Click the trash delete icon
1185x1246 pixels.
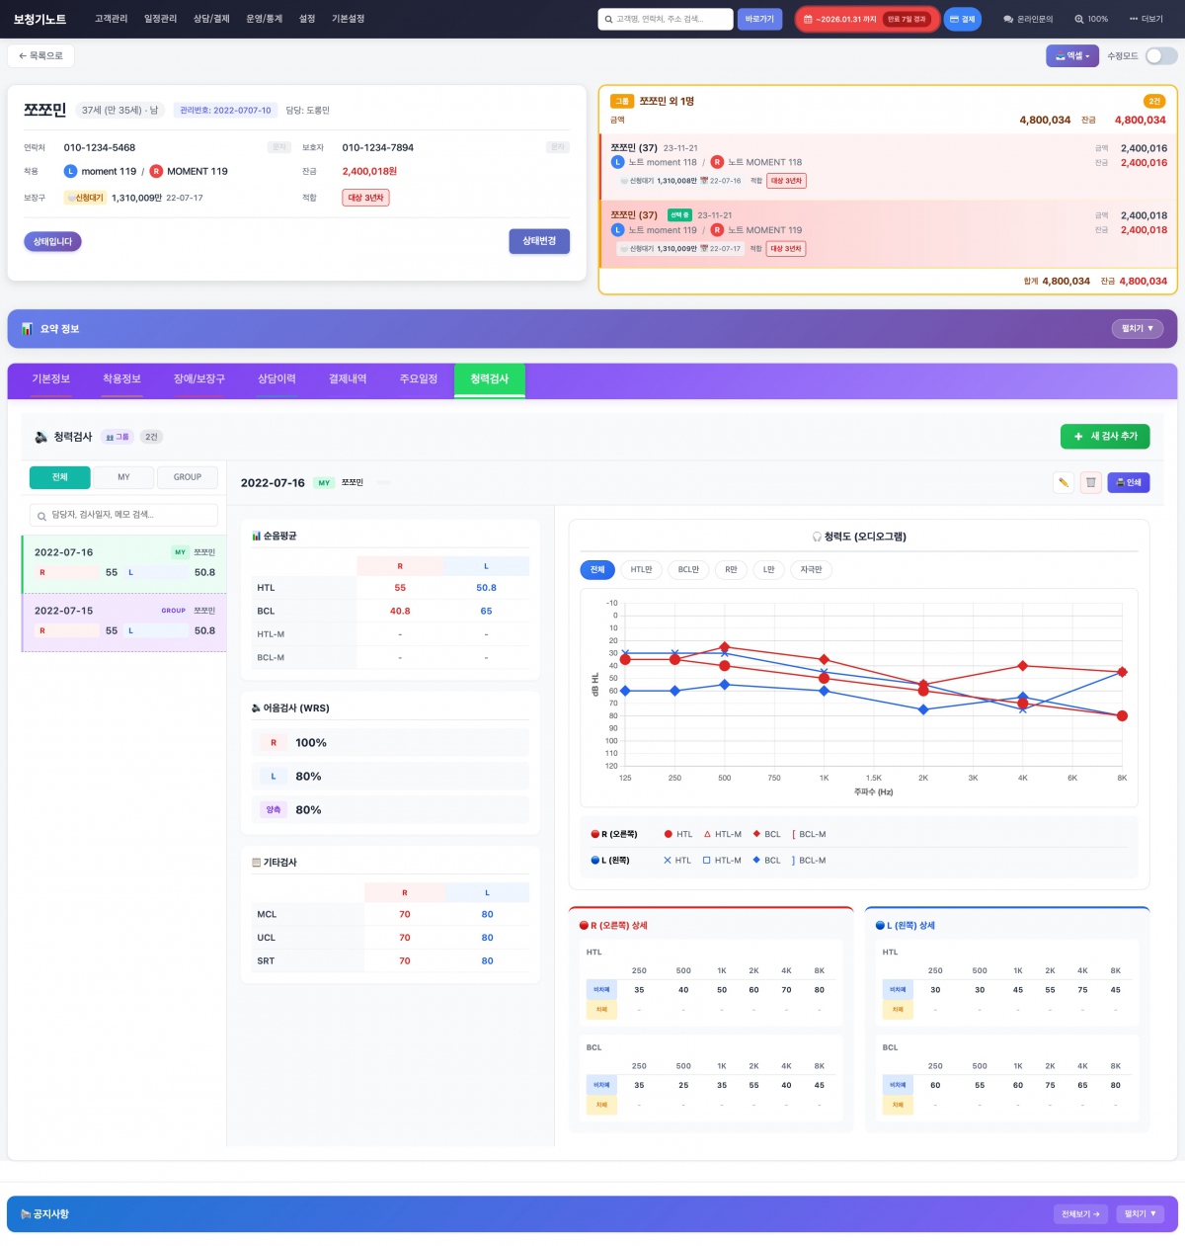(x=1090, y=482)
